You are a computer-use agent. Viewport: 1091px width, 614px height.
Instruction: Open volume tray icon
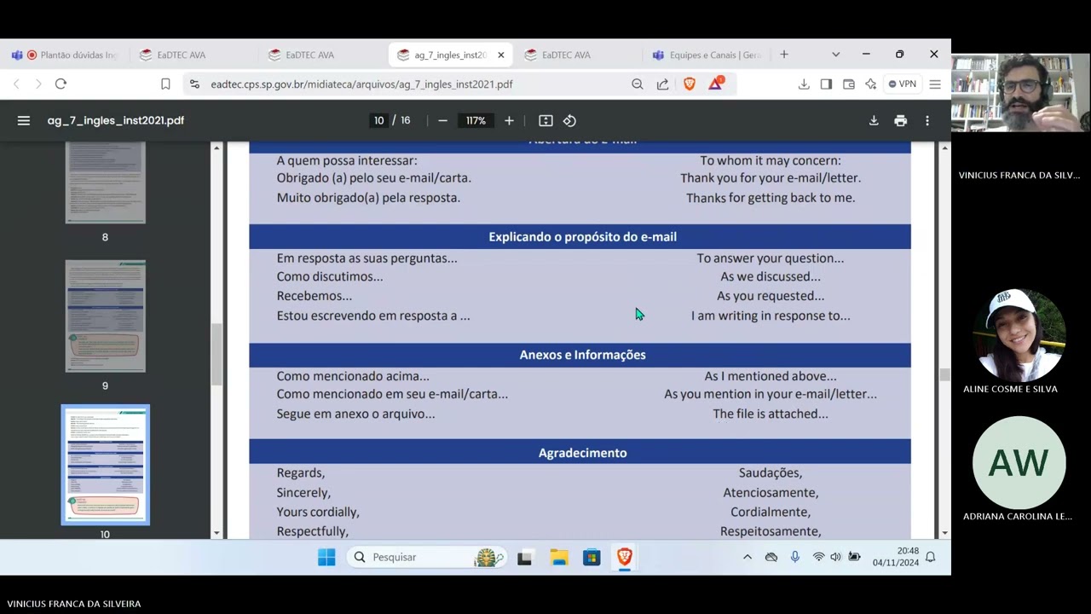(x=835, y=557)
